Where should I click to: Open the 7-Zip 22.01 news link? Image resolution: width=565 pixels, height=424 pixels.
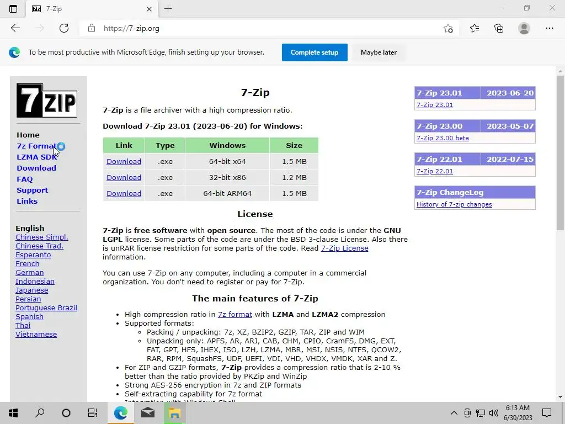pos(435,171)
